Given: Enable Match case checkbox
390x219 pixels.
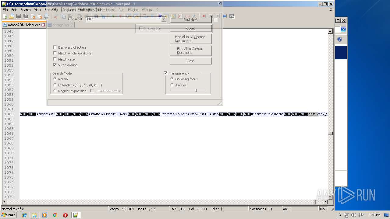Looking at the screenshot, I should point(55,59).
